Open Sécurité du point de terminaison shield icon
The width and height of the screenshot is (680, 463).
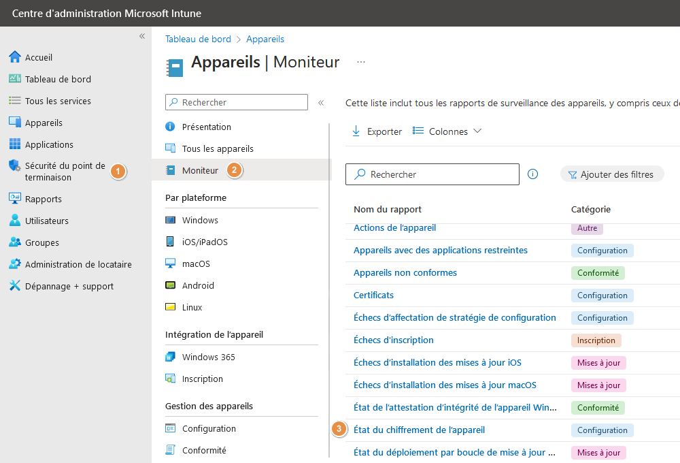click(15, 165)
